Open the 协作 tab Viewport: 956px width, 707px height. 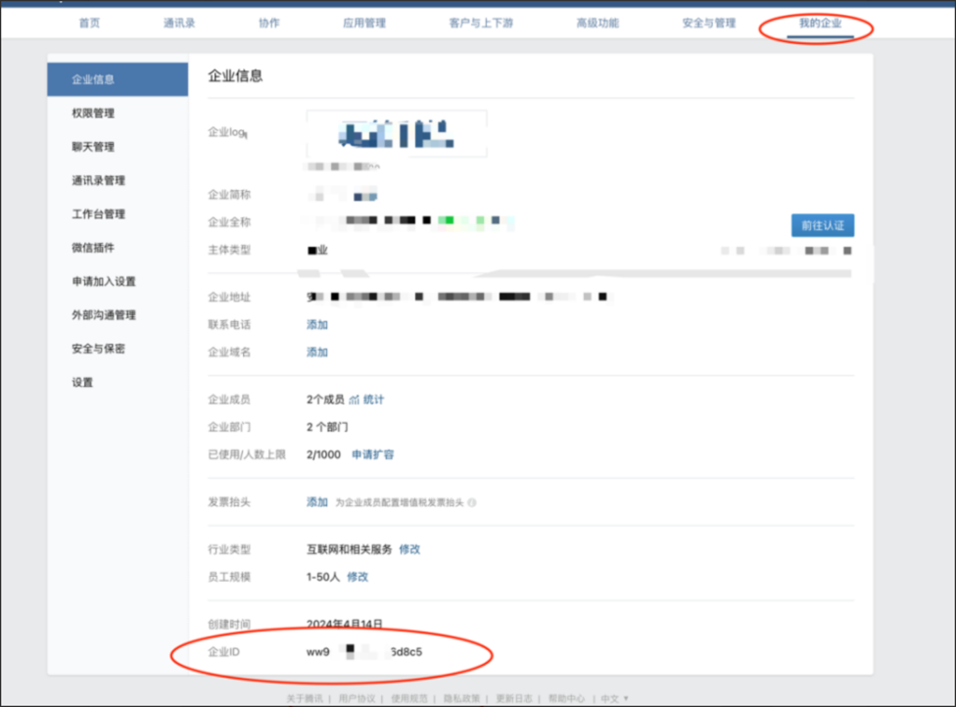(268, 24)
